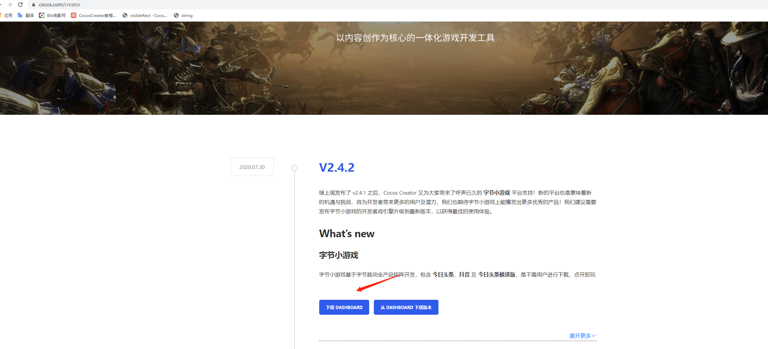Open the 应用 apps bookmark
The image size is (768, 349).
click(x=6, y=15)
